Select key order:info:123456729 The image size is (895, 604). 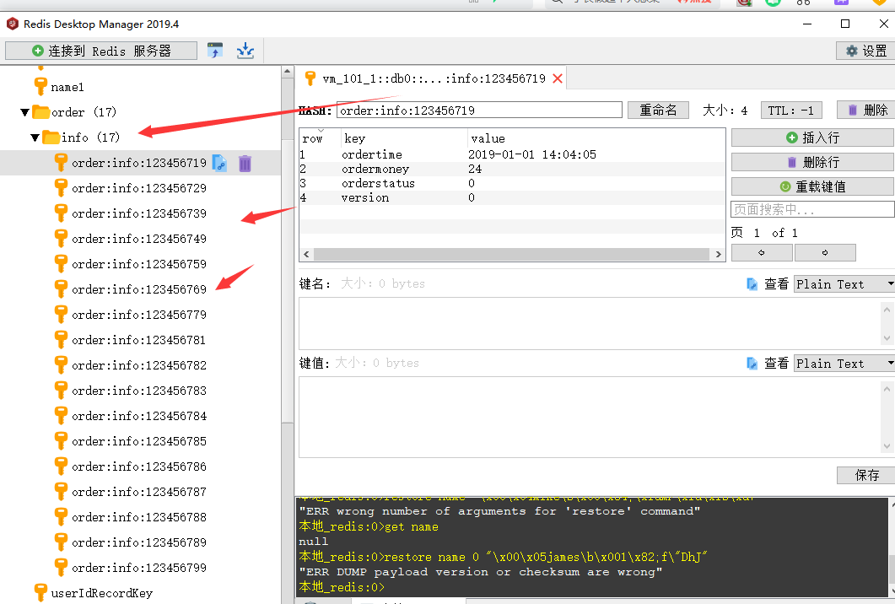[x=138, y=188]
